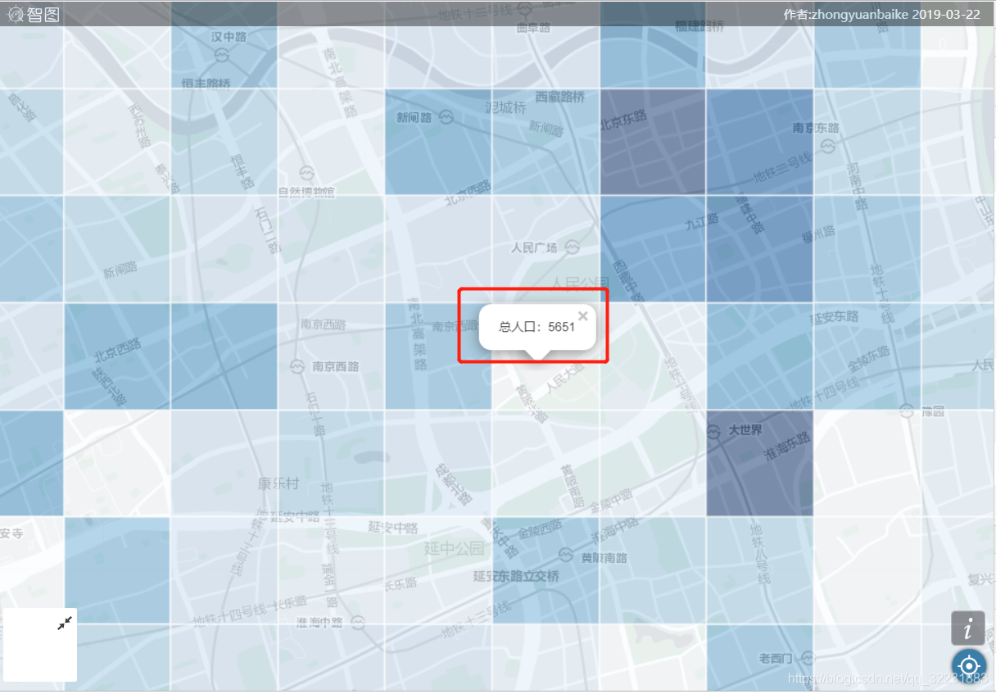
Task: Select the 南京西路 metro station icon
Action: tap(298, 366)
